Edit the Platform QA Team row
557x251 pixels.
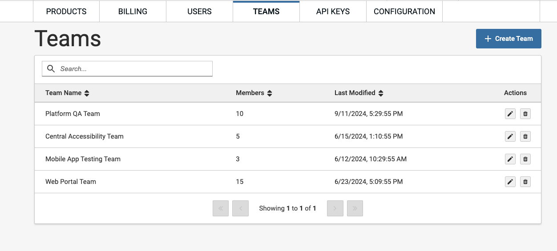[510, 114]
